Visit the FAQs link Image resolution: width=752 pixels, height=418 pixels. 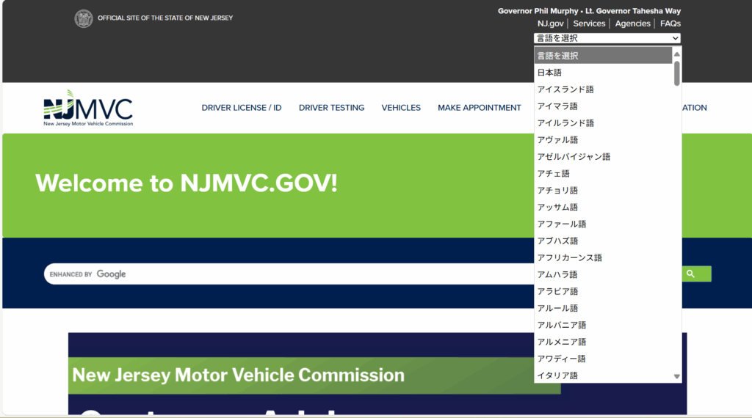coord(670,23)
